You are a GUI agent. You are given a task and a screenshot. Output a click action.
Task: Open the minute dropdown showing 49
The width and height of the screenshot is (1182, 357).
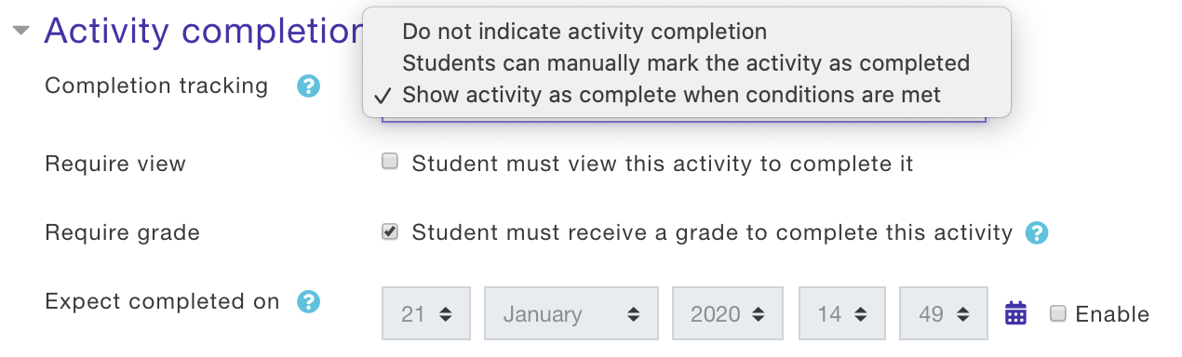[944, 313]
